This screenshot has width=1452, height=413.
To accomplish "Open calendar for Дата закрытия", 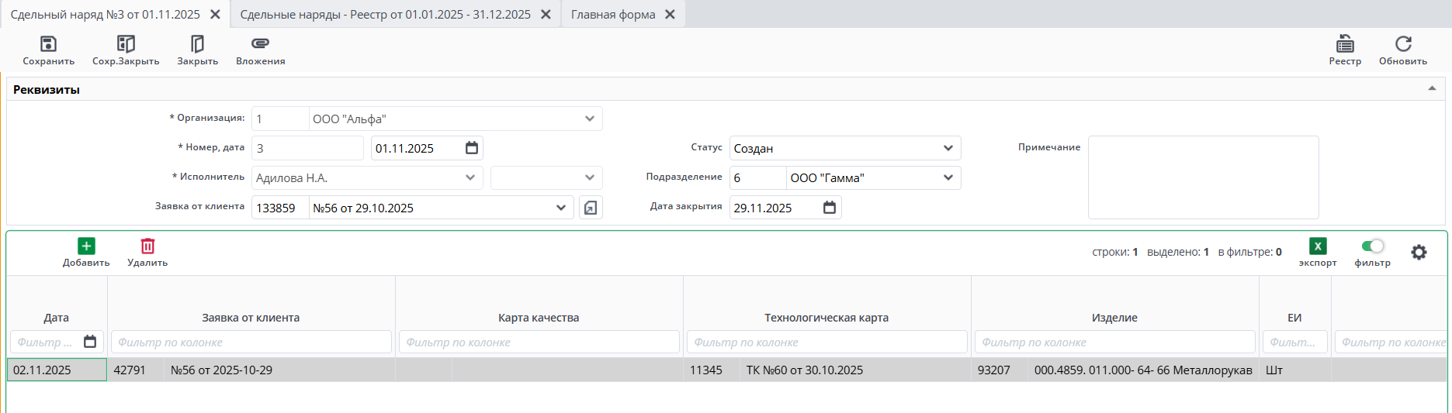I will coord(830,208).
